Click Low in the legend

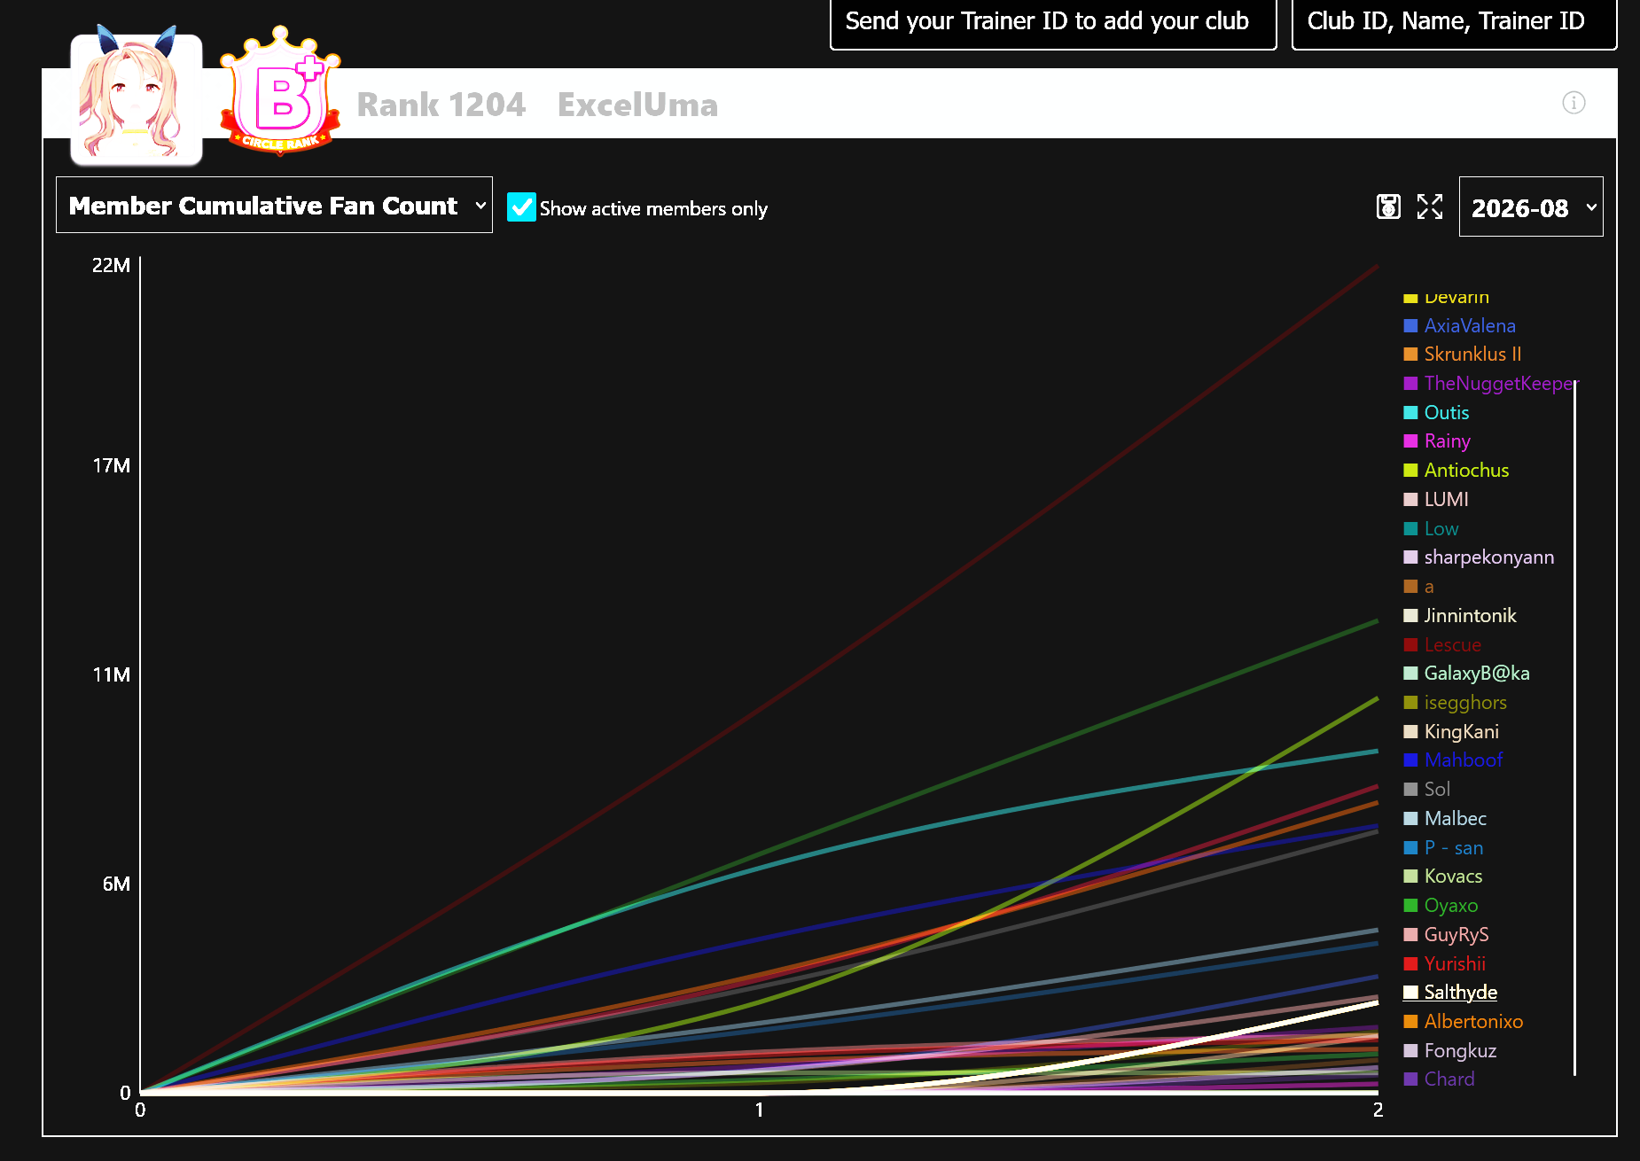click(1431, 529)
